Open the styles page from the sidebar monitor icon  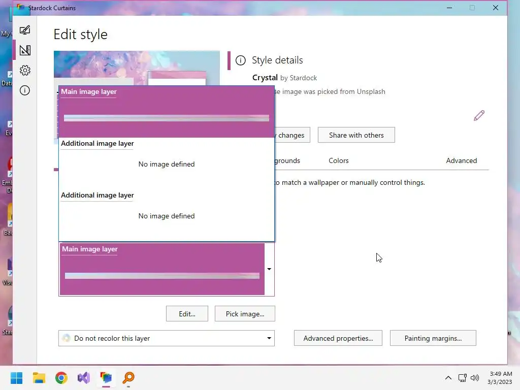25,30
